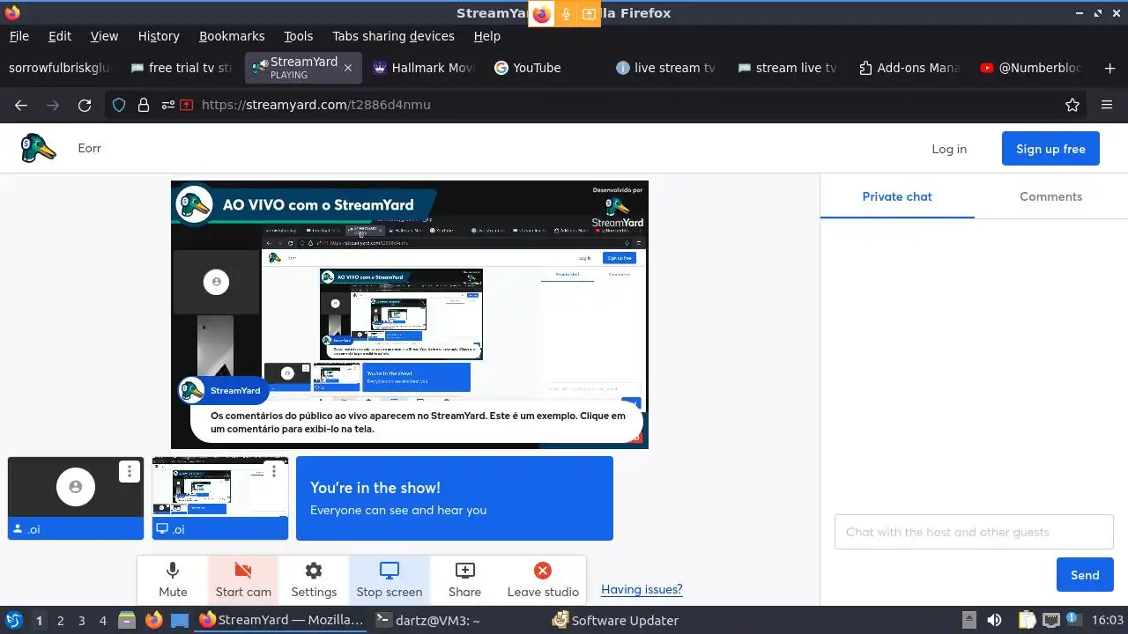1128x634 pixels.
Task: Switch to workspace 3
Action: [81, 621]
